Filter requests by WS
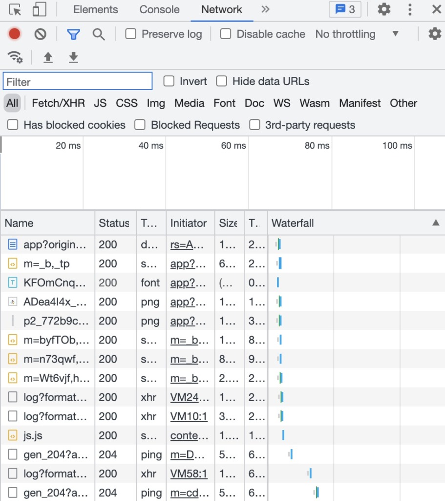The image size is (445, 501). [x=282, y=103]
